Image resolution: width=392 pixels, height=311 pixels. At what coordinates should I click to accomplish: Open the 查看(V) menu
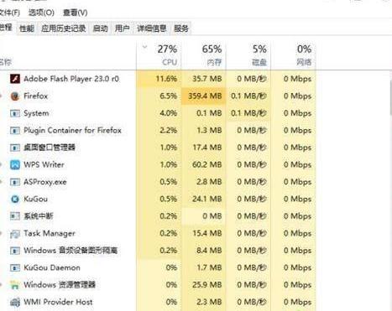pyautogui.click(x=75, y=13)
